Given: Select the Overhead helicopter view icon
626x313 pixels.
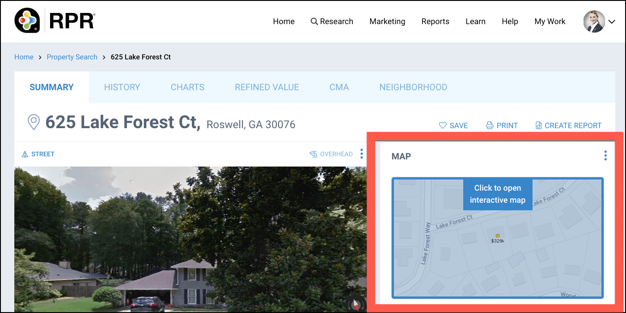Looking at the screenshot, I should (x=314, y=154).
